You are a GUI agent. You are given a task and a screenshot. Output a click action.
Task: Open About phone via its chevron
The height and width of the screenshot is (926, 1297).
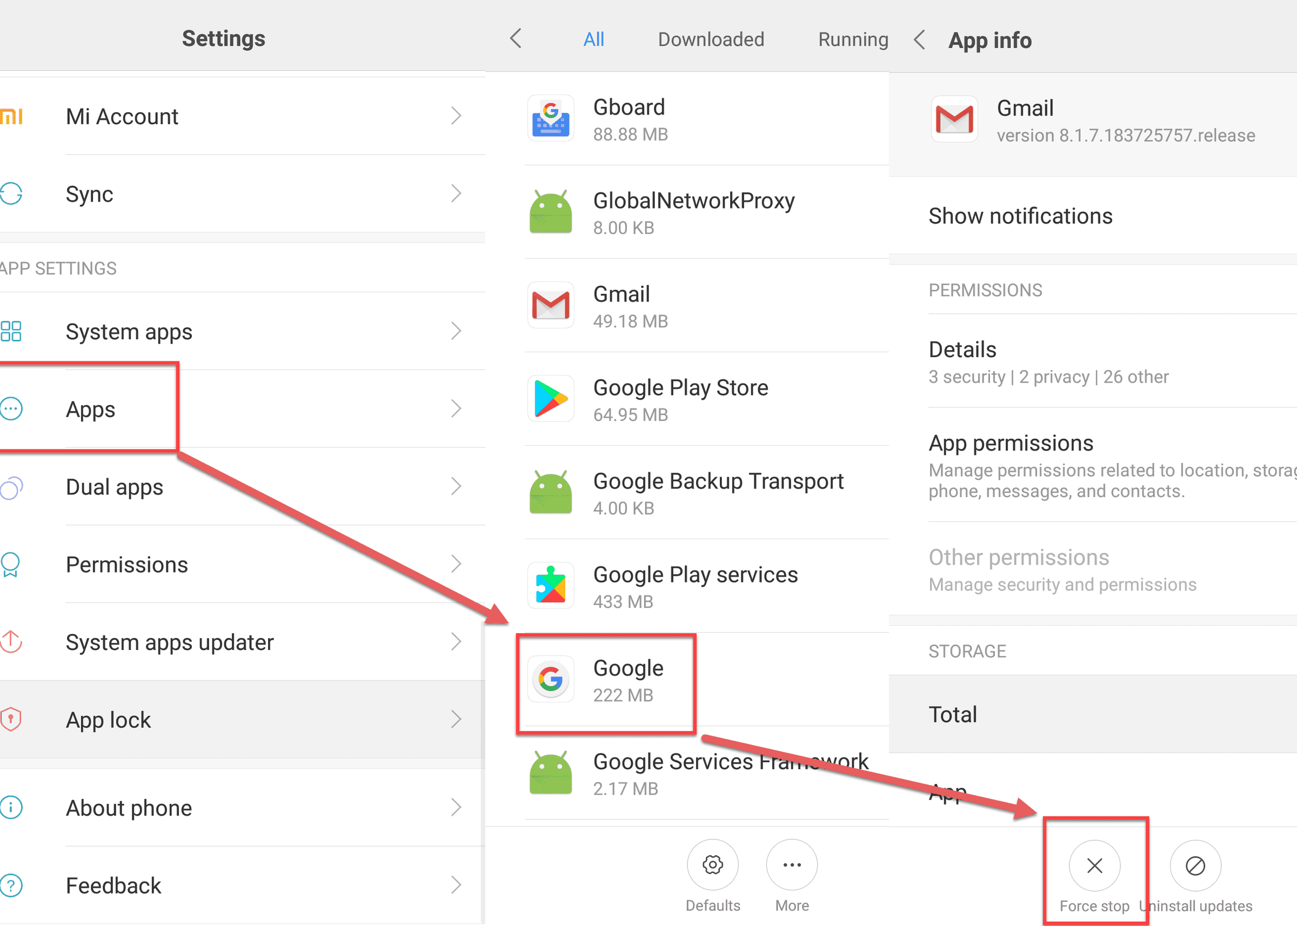coord(456,807)
